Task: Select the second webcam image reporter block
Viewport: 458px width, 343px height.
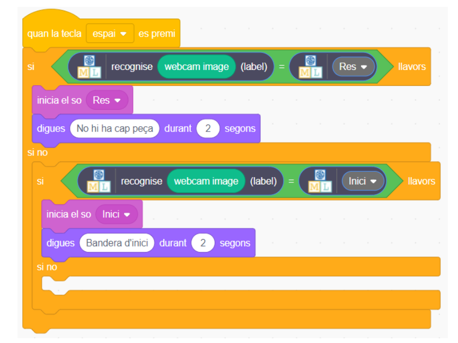Action: (x=206, y=181)
